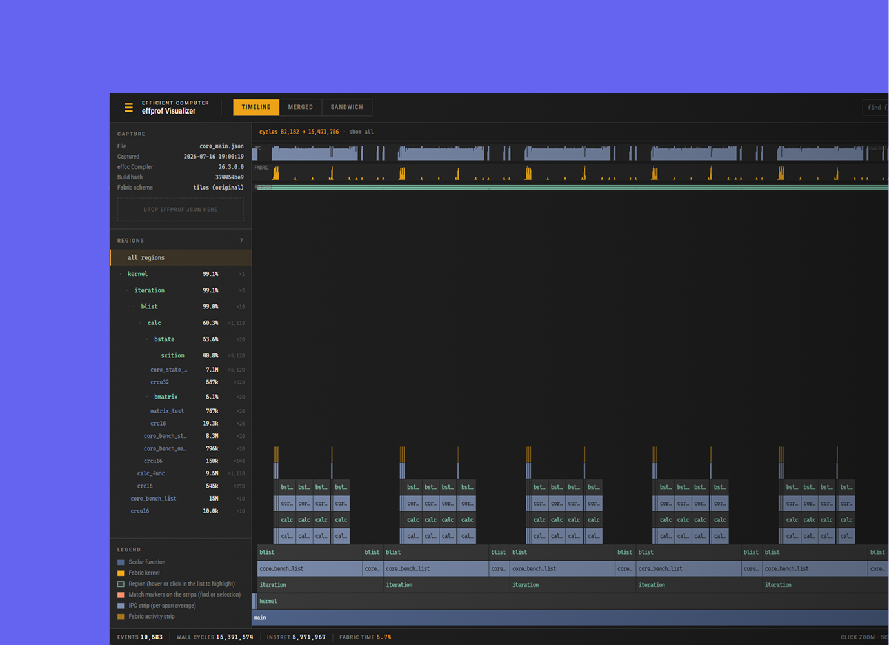Select the crc16 row showing 545k
Screen dimensions: 889x645
[x=181, y=486]
